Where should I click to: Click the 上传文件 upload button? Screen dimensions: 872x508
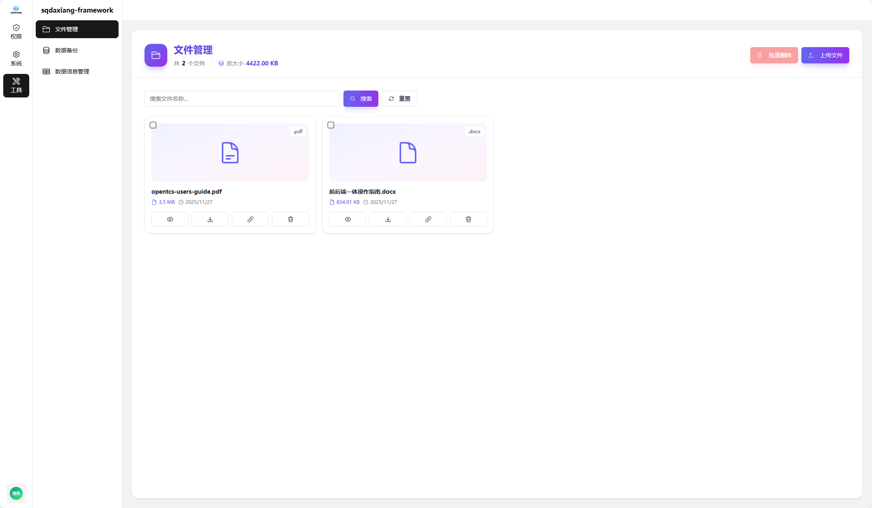click(825, 55)
